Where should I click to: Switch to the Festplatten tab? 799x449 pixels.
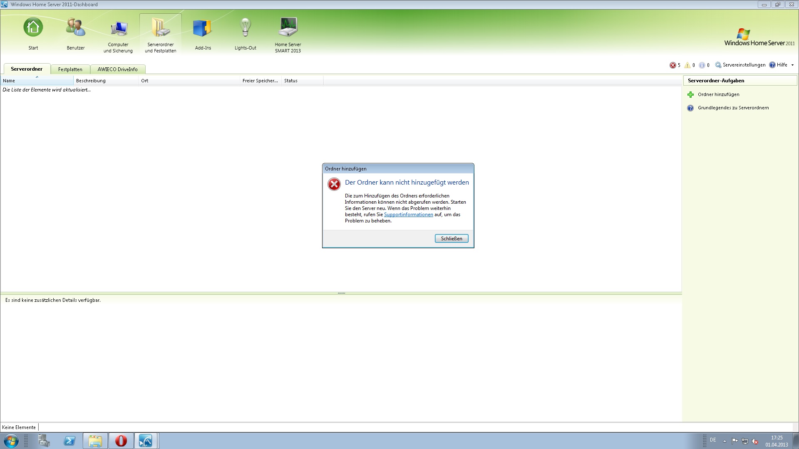70,69
